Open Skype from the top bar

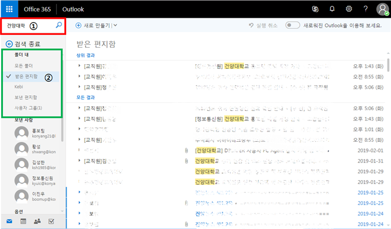click(x=315, y=9)
